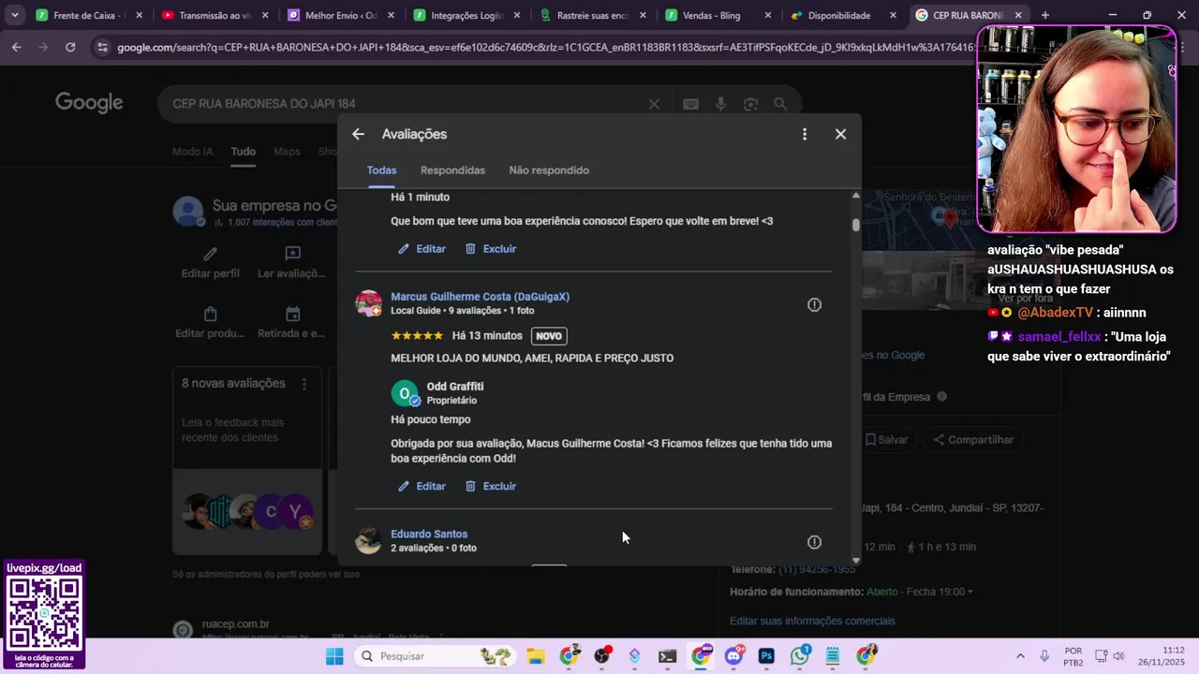Switch to the Respondidas tab
1199x674 pixels.
pos(452,170)
